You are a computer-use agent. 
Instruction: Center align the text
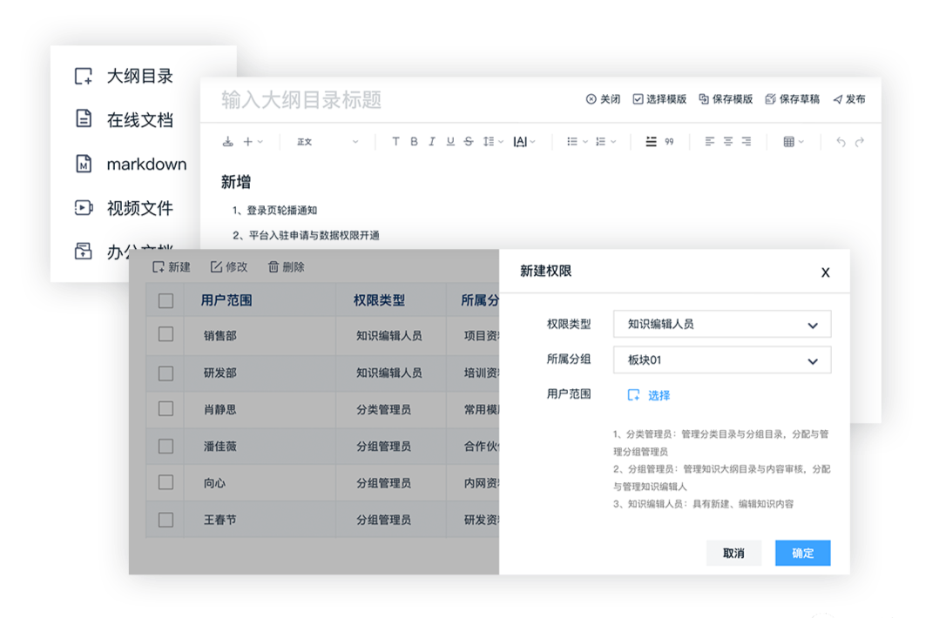point(728,142)
